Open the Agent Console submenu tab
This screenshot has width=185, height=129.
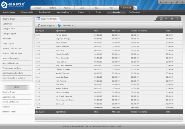[9, 12]
